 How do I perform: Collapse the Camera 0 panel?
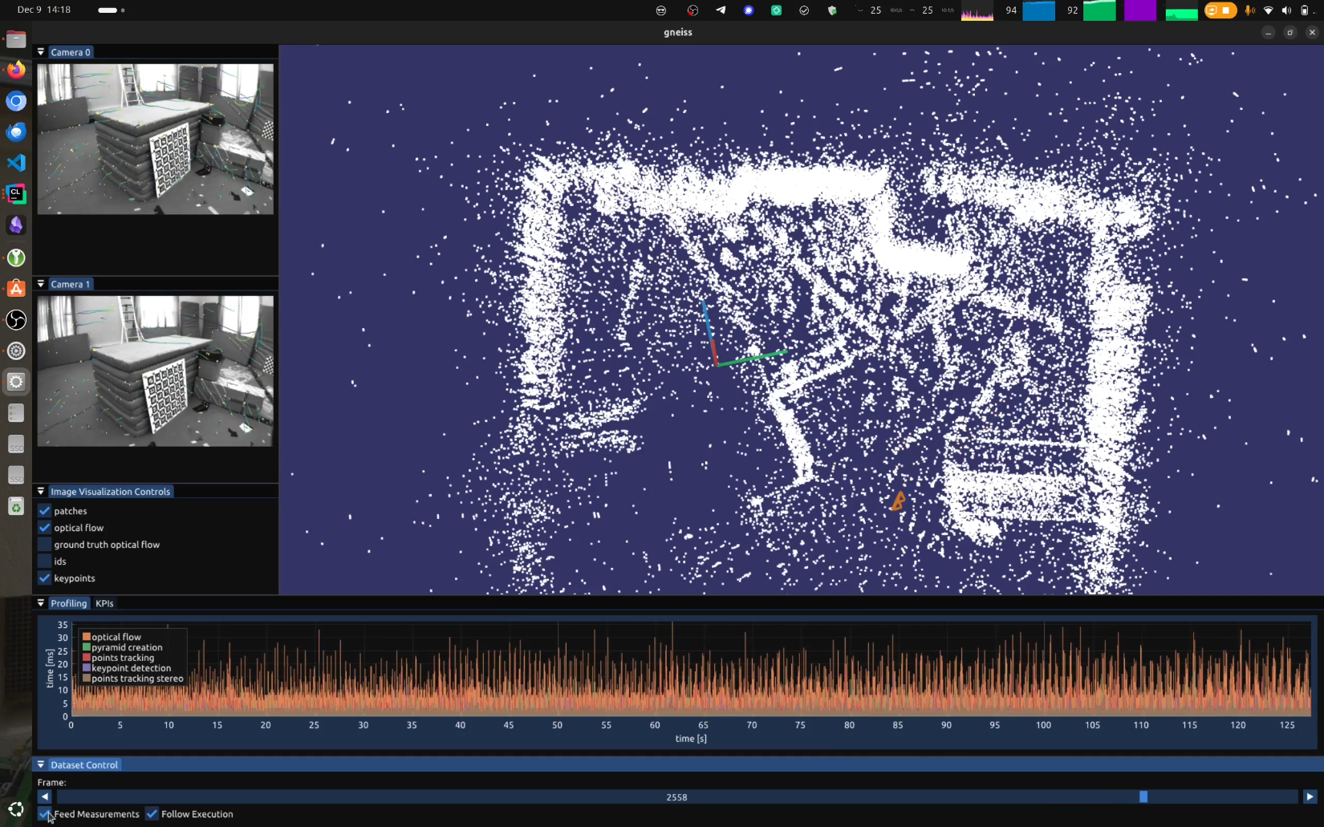click(41, 51)
